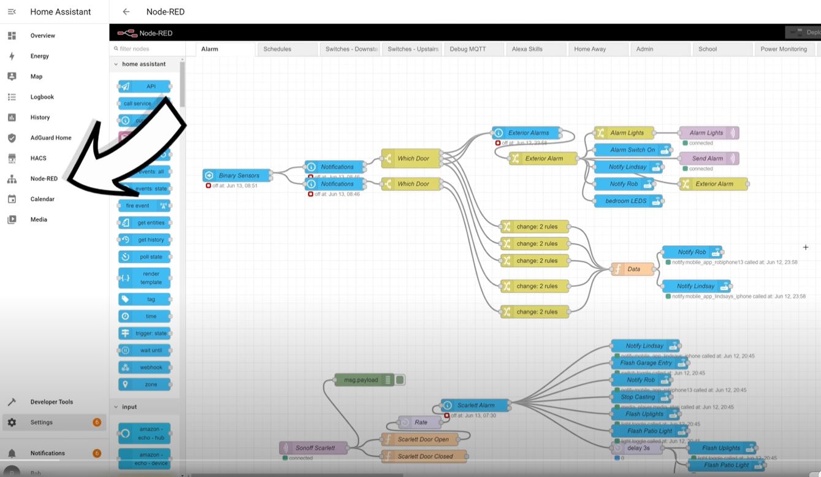Select the Alarm Lights change node

click(x=624, y=132)
